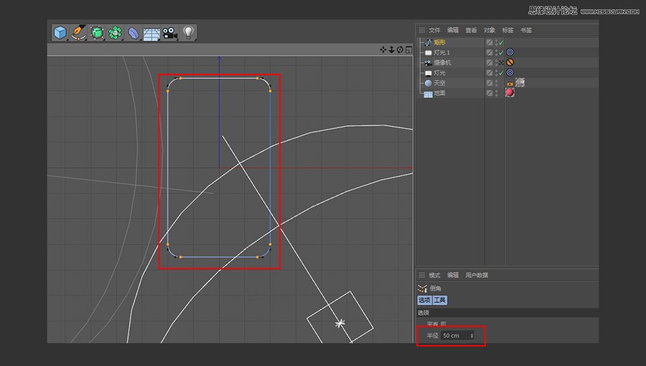Toggle the layer square for 矩形
646x366 pixels.
tap(489, 42)
